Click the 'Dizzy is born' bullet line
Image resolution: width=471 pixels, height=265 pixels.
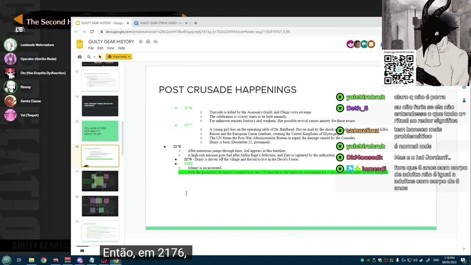240,142
